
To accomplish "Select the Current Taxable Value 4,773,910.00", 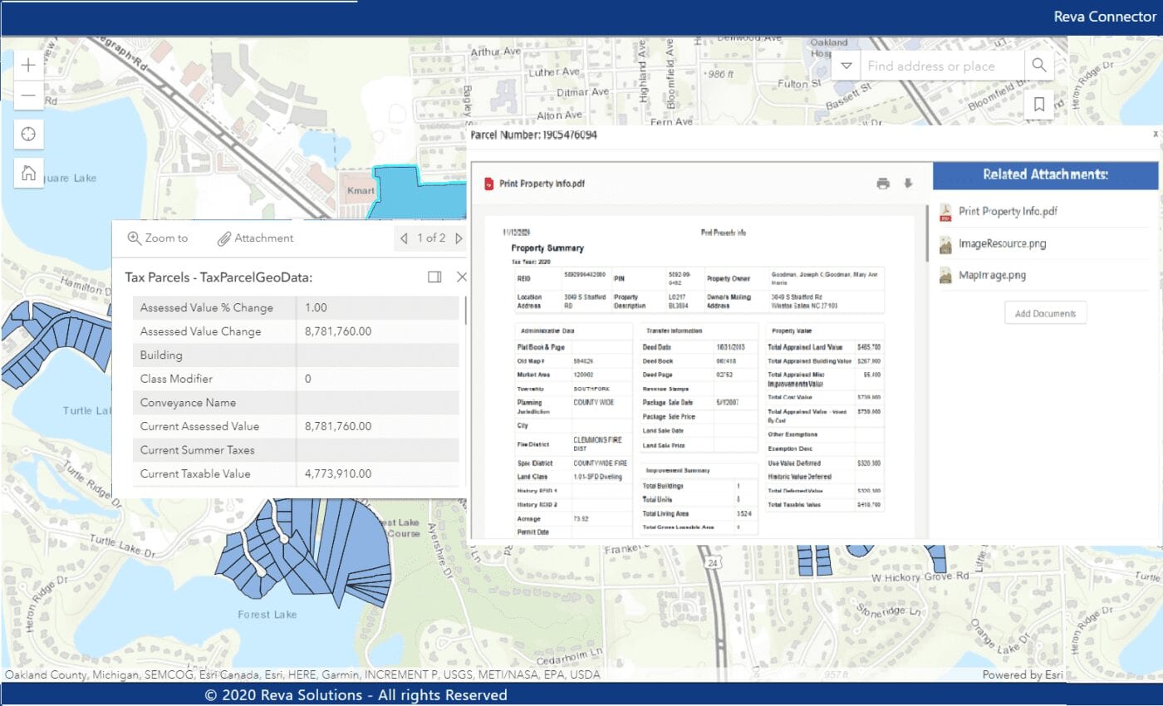I will coord(338,473).
